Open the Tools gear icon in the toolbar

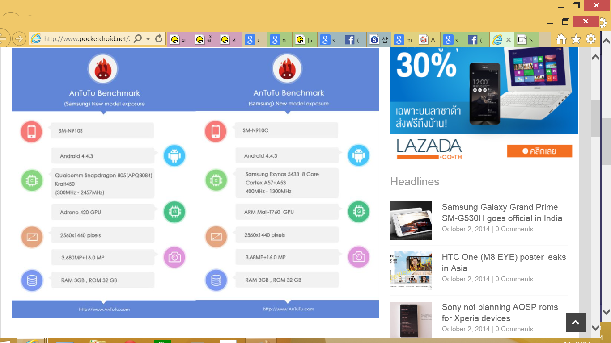coord(591,39)
